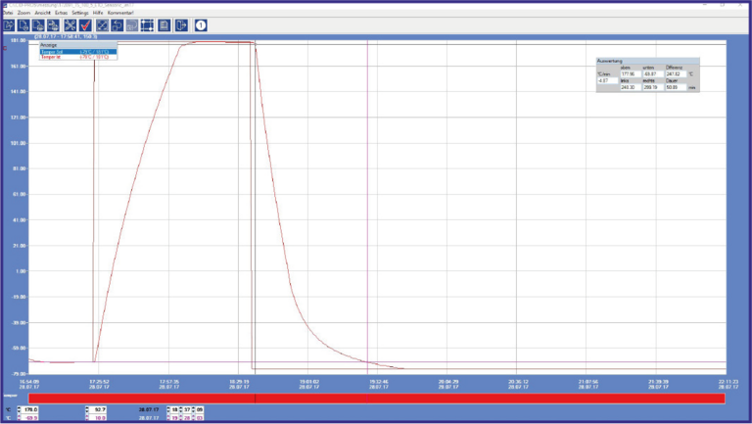Click the black vertical cursor line in chart

pyautogui.click(x=256, y=207)
